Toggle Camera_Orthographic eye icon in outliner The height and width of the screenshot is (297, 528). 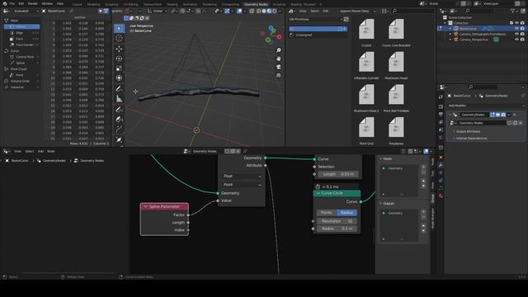[x=517, y=34]
